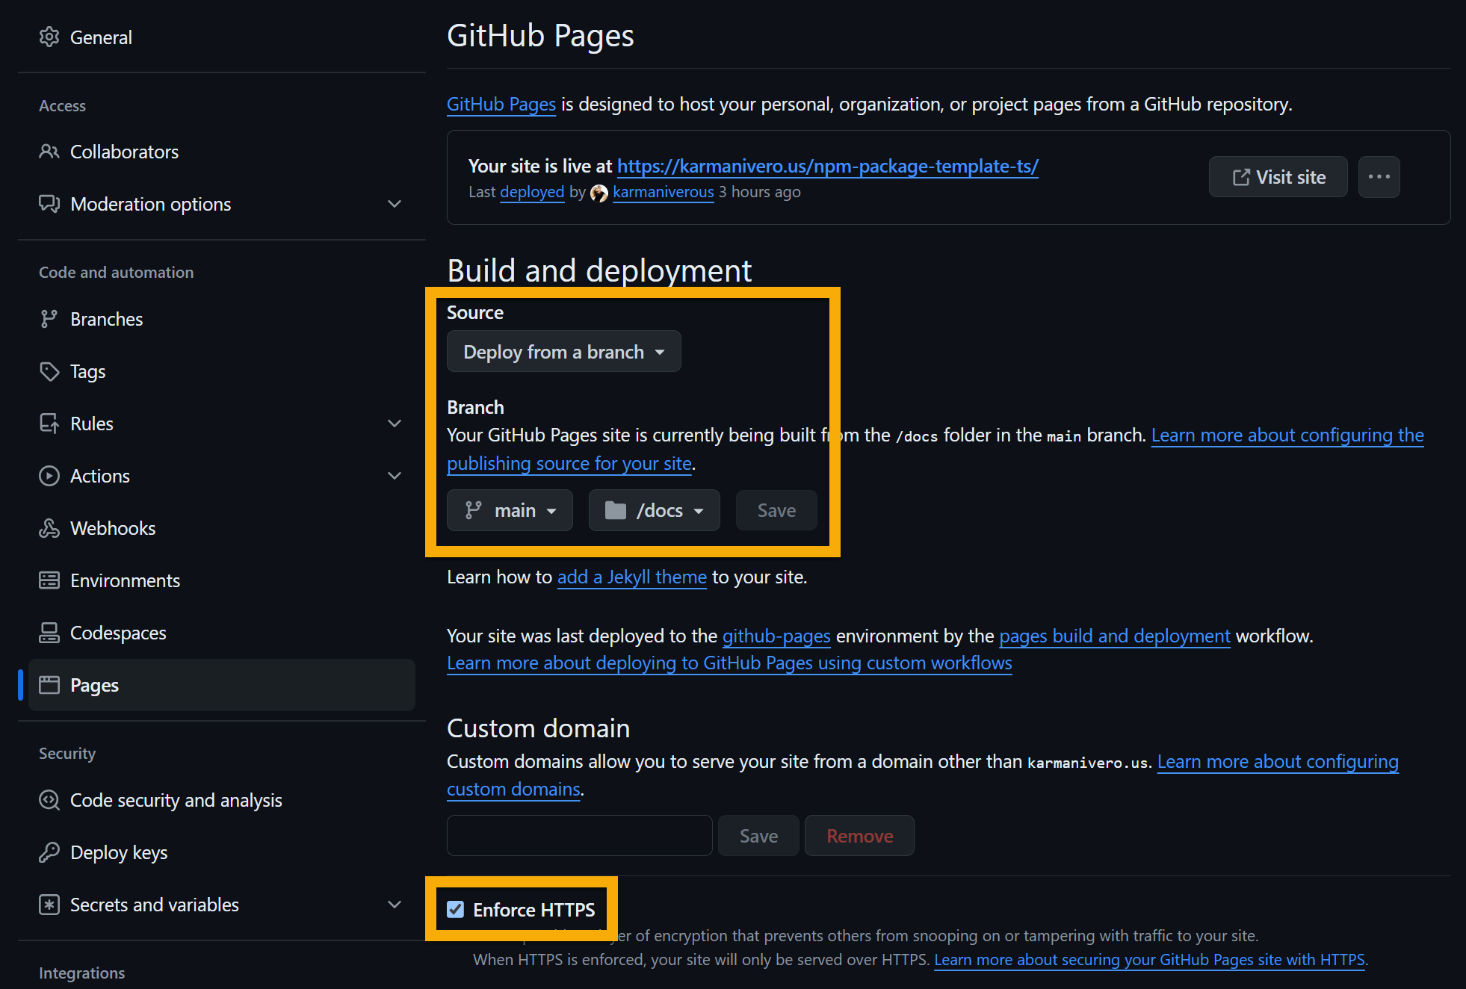This screenshot has height=989, width=1466.
Task: Click the Collaborators people icon
Action: click(49, 152)
